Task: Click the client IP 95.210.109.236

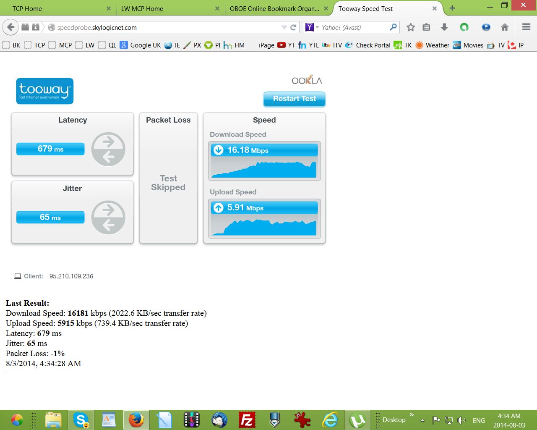Action: point(71,276)
